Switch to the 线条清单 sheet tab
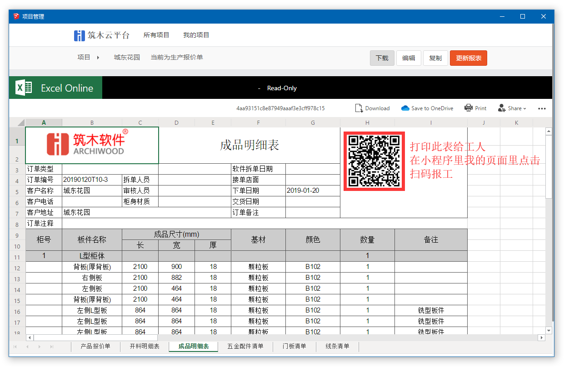This screenshot has height=371, width=569. tap(338, 347)
